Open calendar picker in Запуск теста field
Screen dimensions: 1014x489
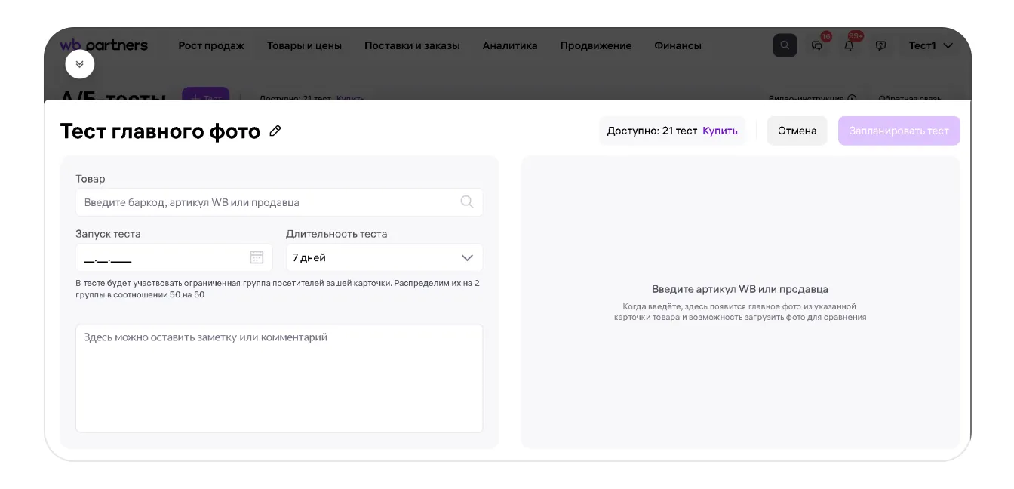(257, 257)
